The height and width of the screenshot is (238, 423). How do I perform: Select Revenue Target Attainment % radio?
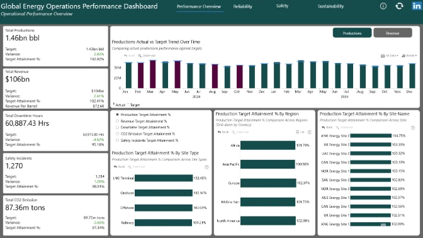(x=117, y=121)
